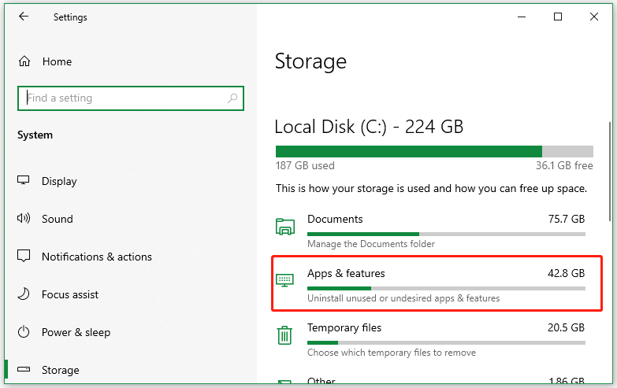Maximize the Settings window

(x=558, y=17)
